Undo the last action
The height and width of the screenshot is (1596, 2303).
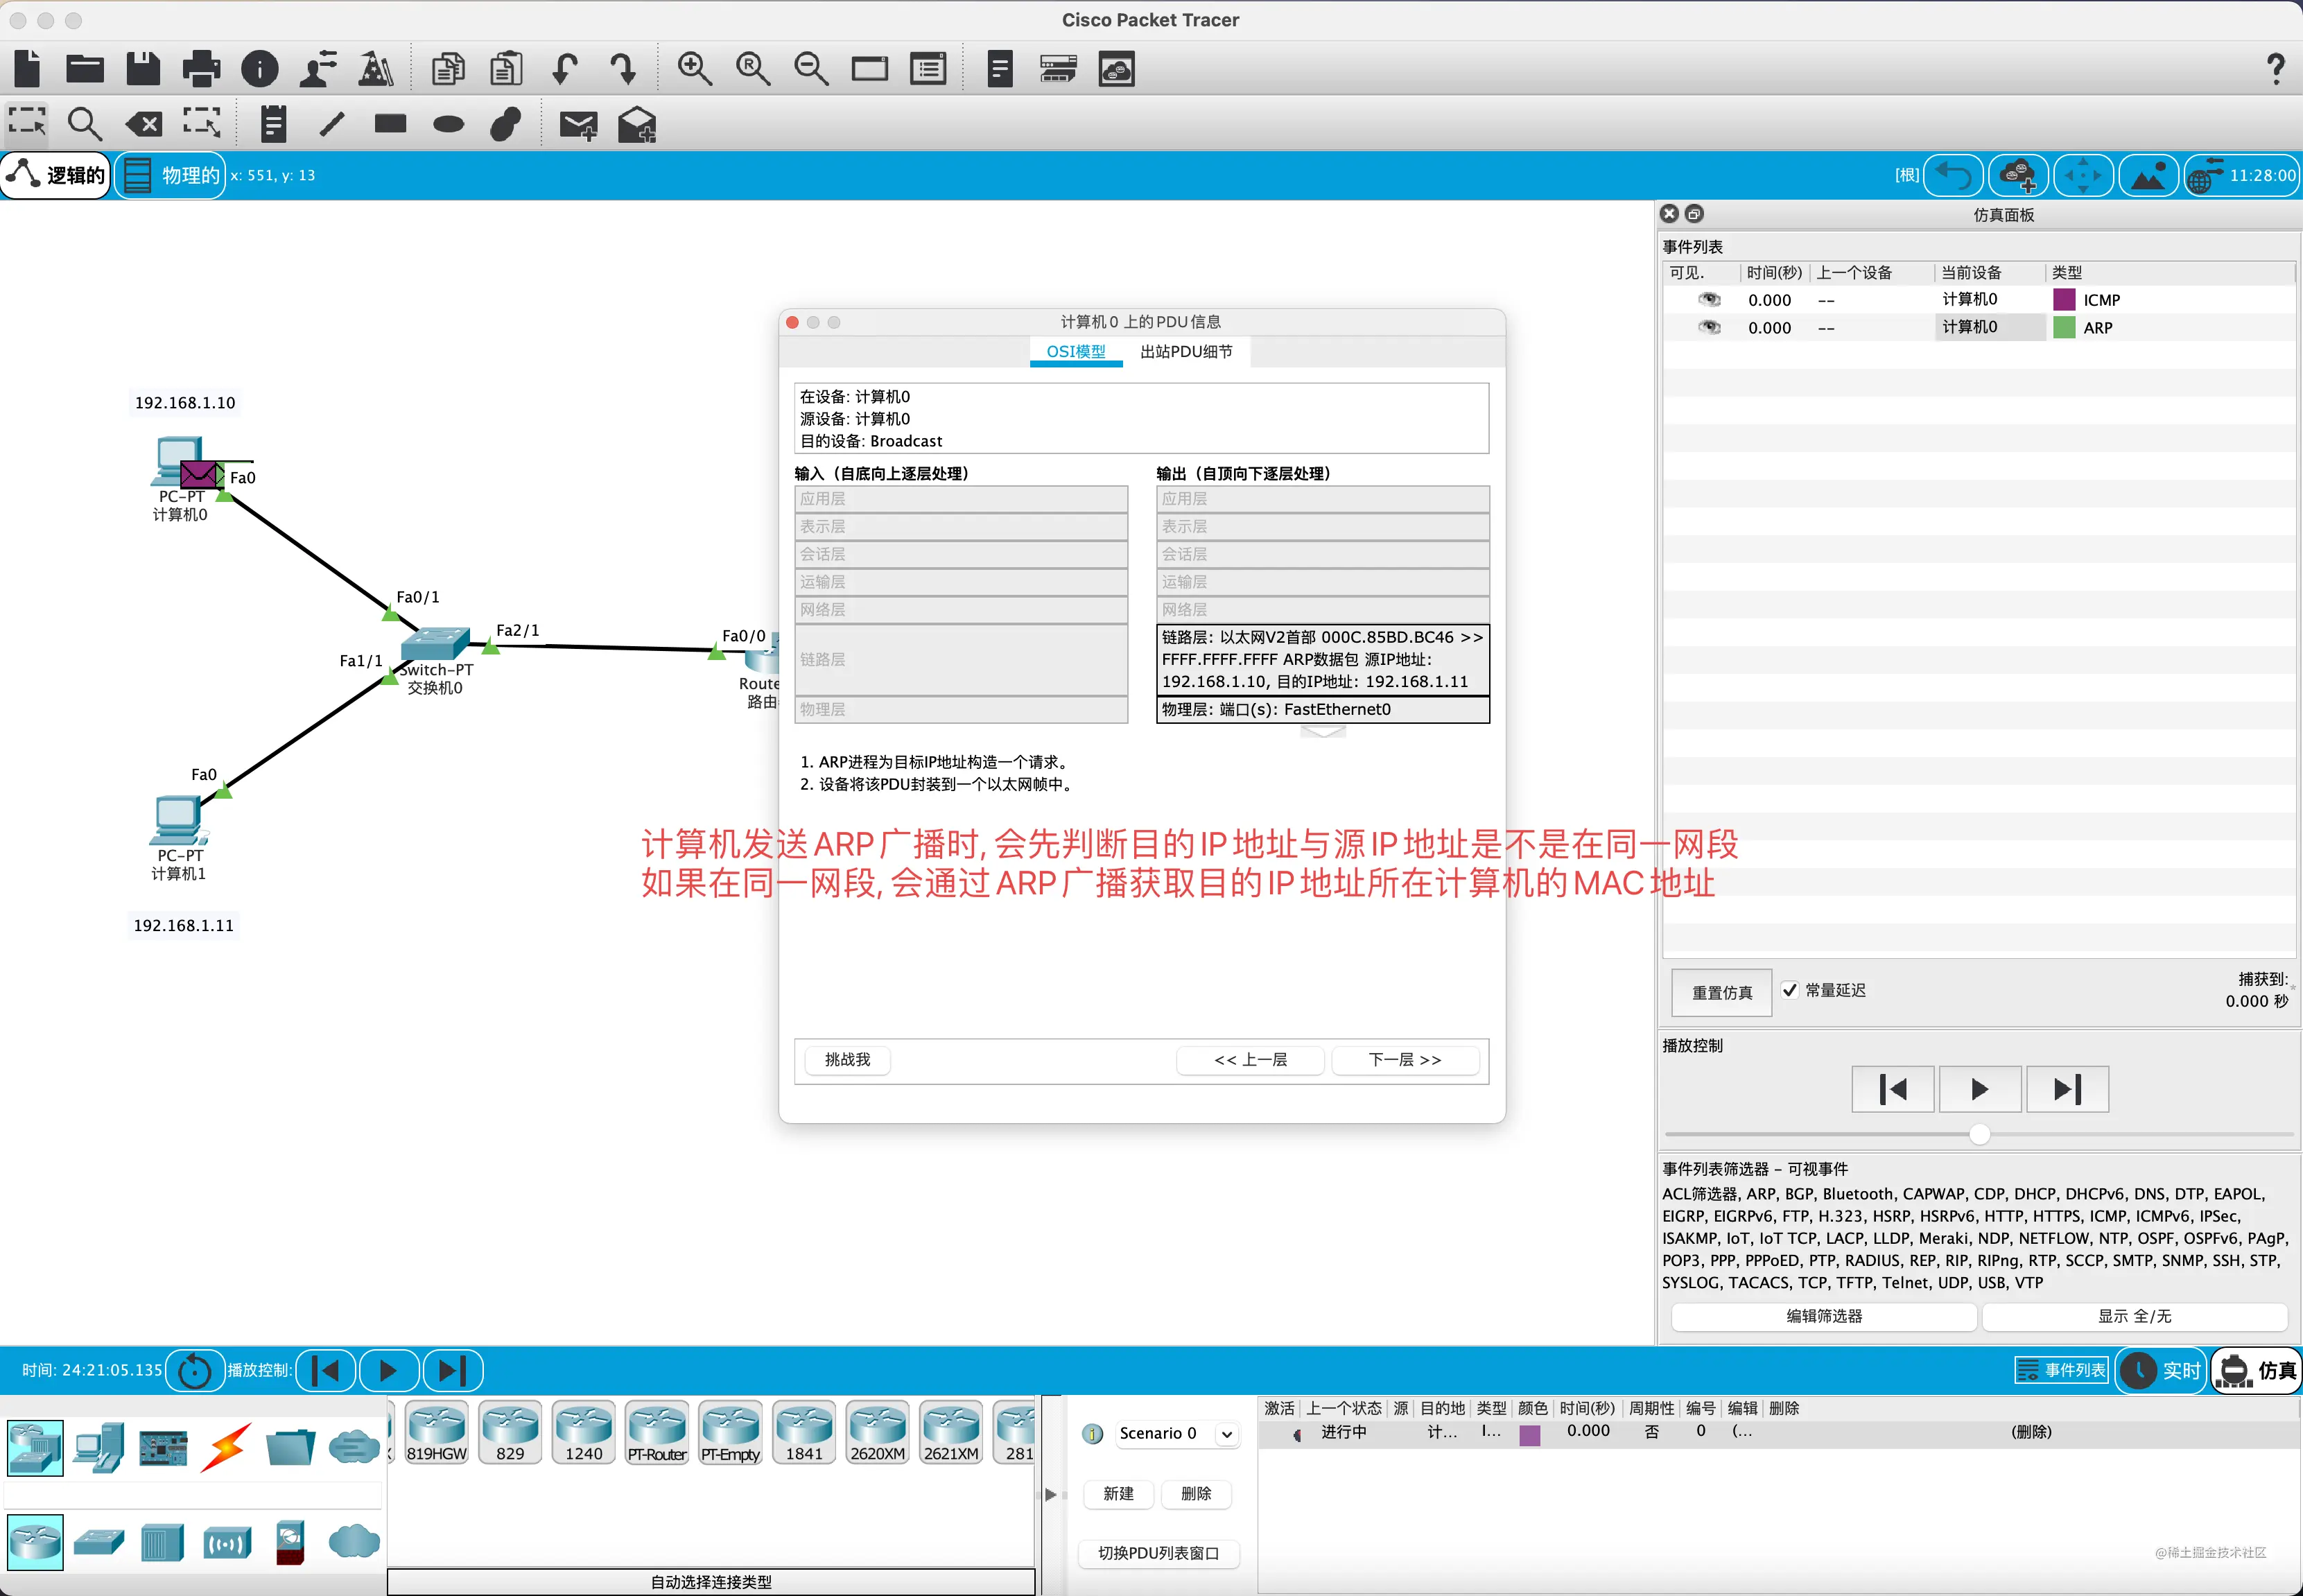(x=565, y=69)
